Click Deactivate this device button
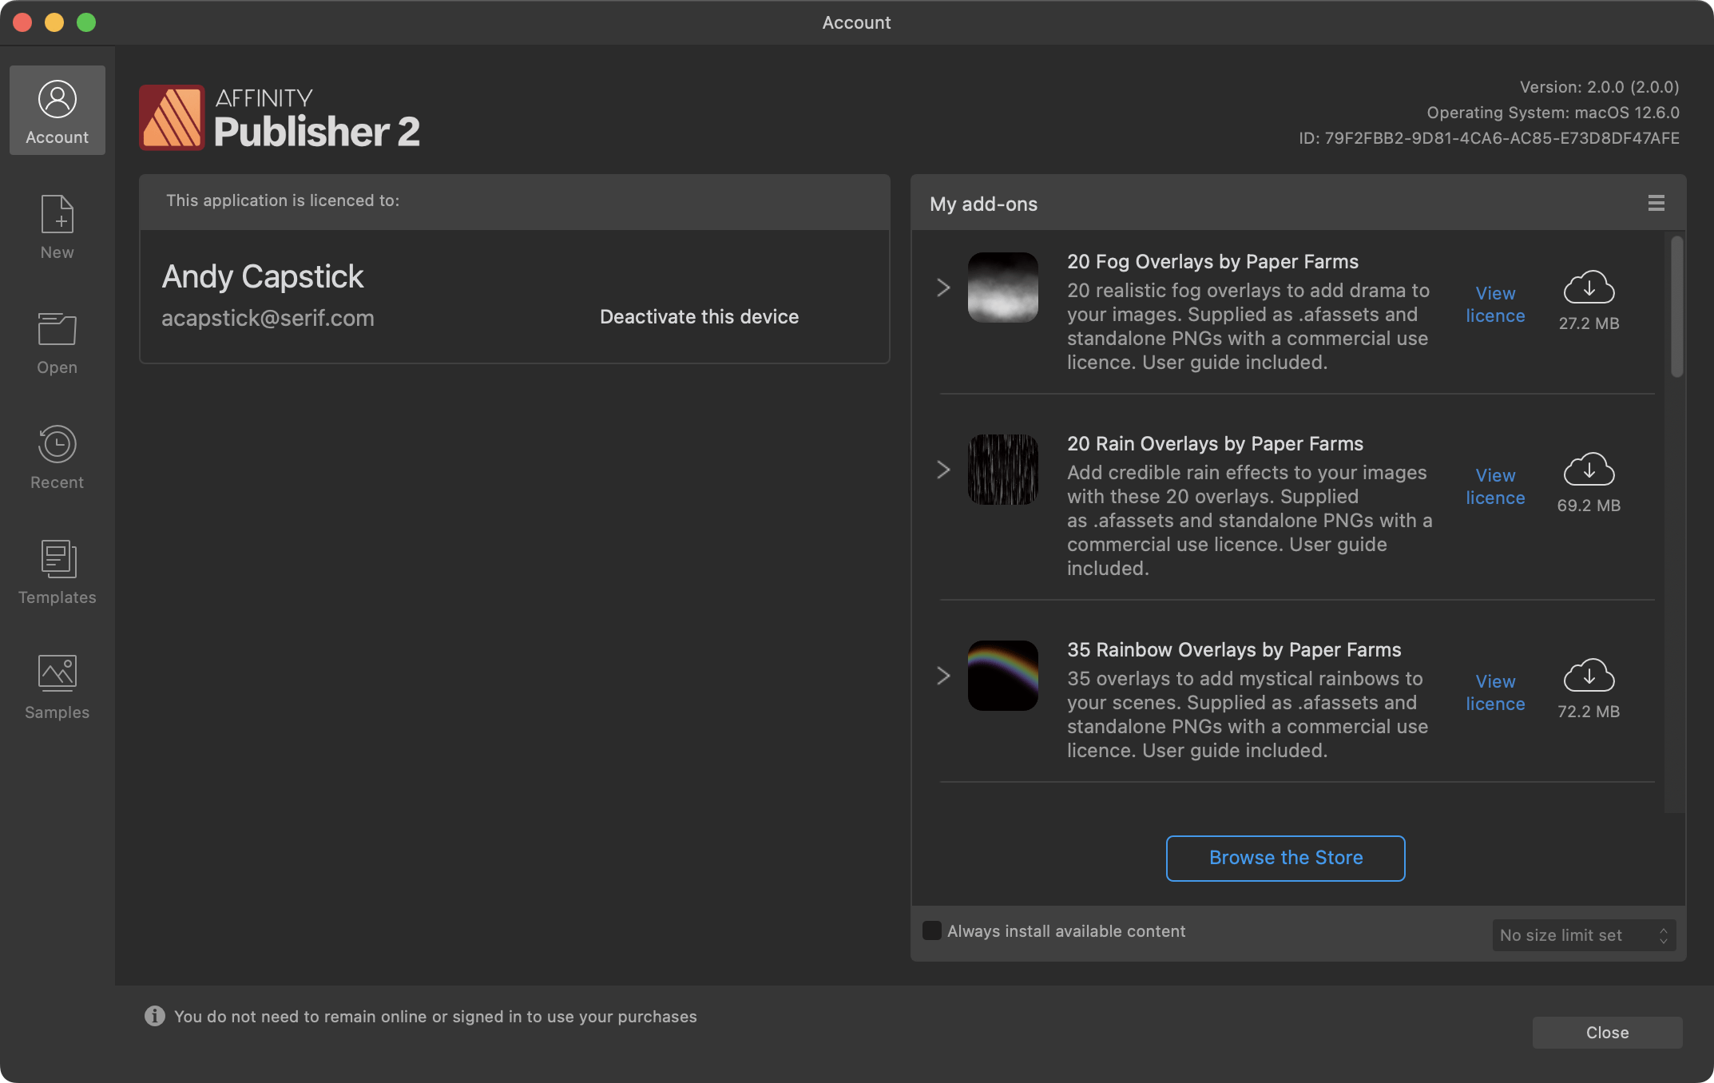Image resolution: width=1714 pixels, height=1083 pixels. 699,315
